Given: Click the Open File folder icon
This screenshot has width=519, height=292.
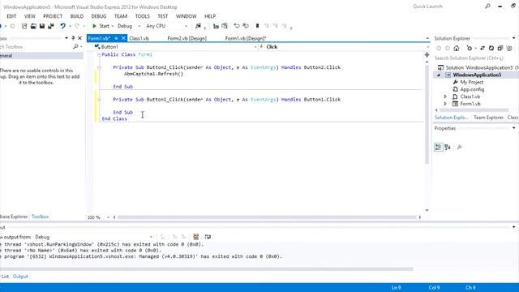Looking at the screenshot, I should (x=33, y=26).
